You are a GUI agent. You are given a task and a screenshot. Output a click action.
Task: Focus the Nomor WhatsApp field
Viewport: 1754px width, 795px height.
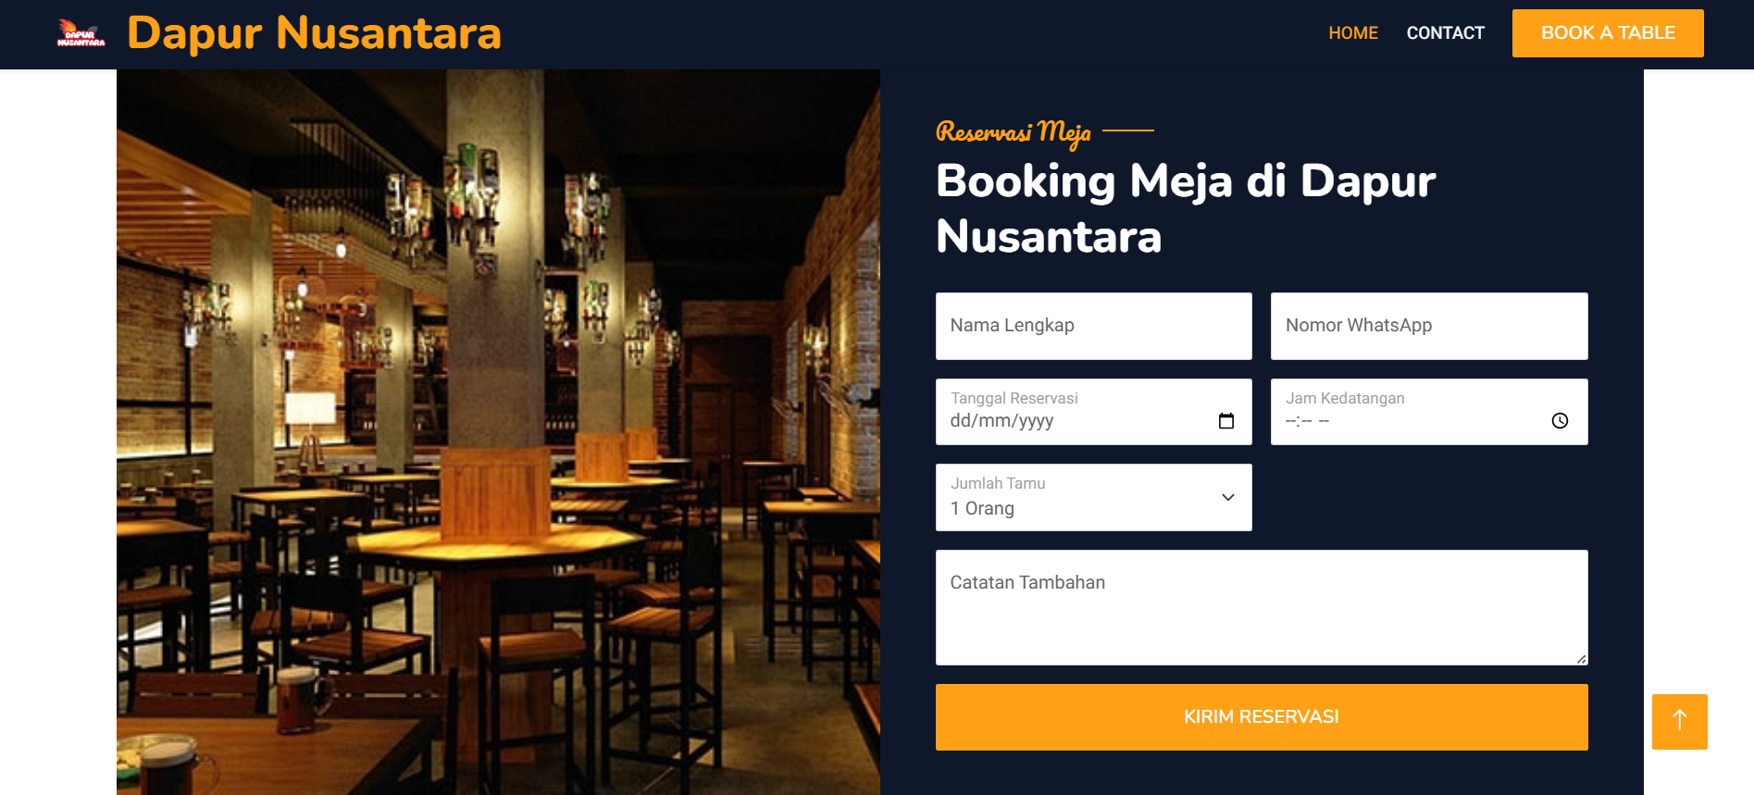point(1429,326)
